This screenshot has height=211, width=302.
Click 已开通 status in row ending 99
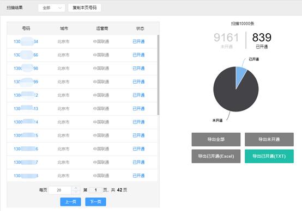click(x=138, y=82)
